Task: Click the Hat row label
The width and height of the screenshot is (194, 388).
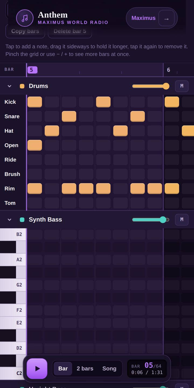Action: (x=9, y=131)
